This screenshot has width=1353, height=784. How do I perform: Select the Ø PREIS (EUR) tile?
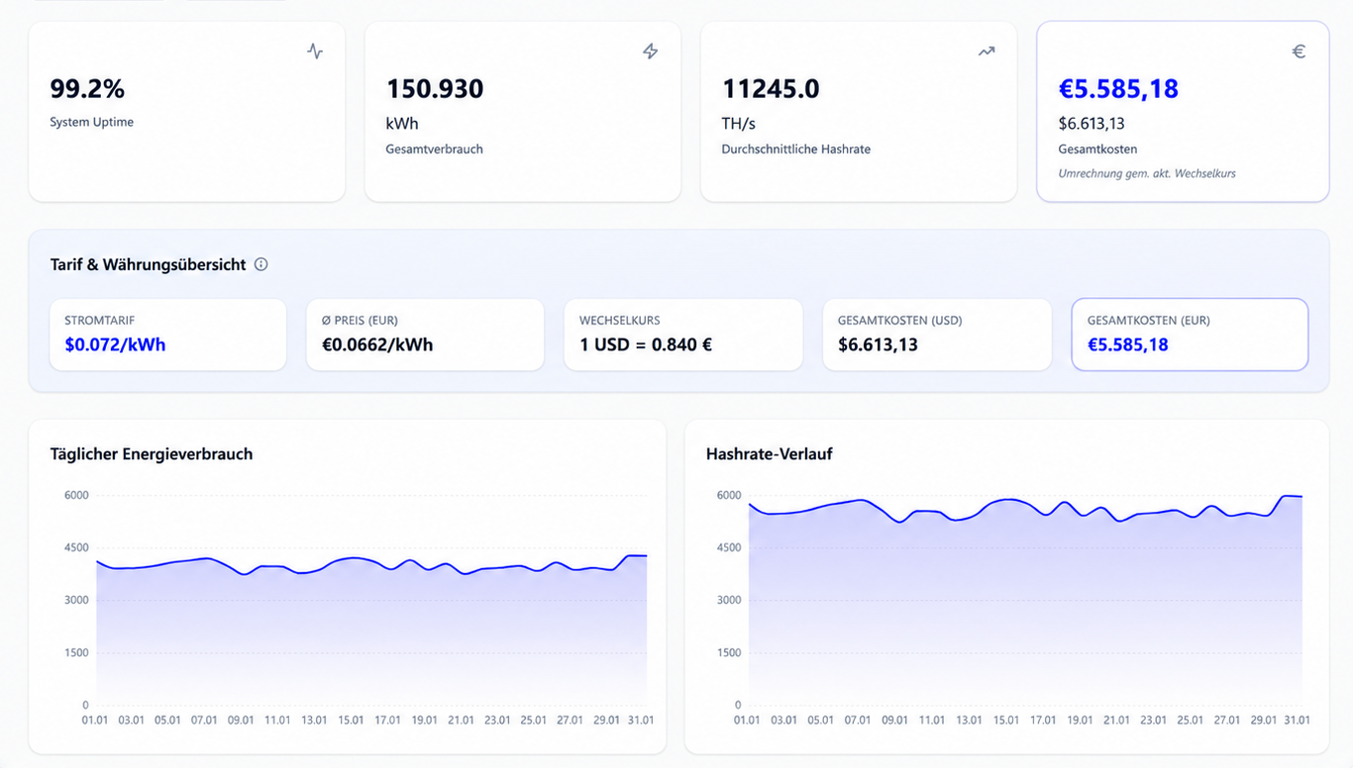click(426, 335)
